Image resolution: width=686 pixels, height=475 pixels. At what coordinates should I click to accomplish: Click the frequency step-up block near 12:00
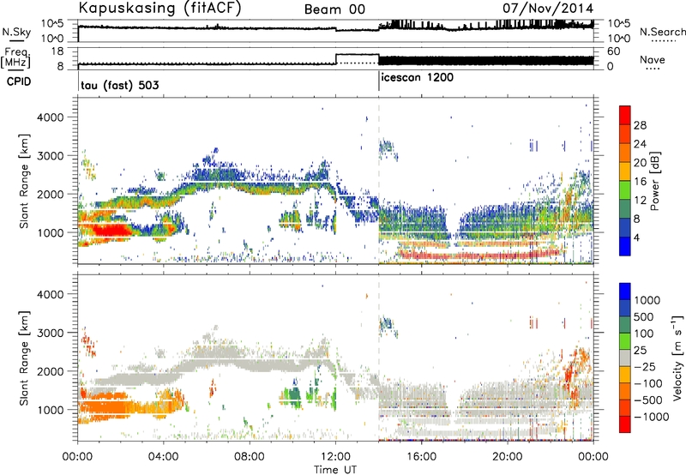point(357,59)
